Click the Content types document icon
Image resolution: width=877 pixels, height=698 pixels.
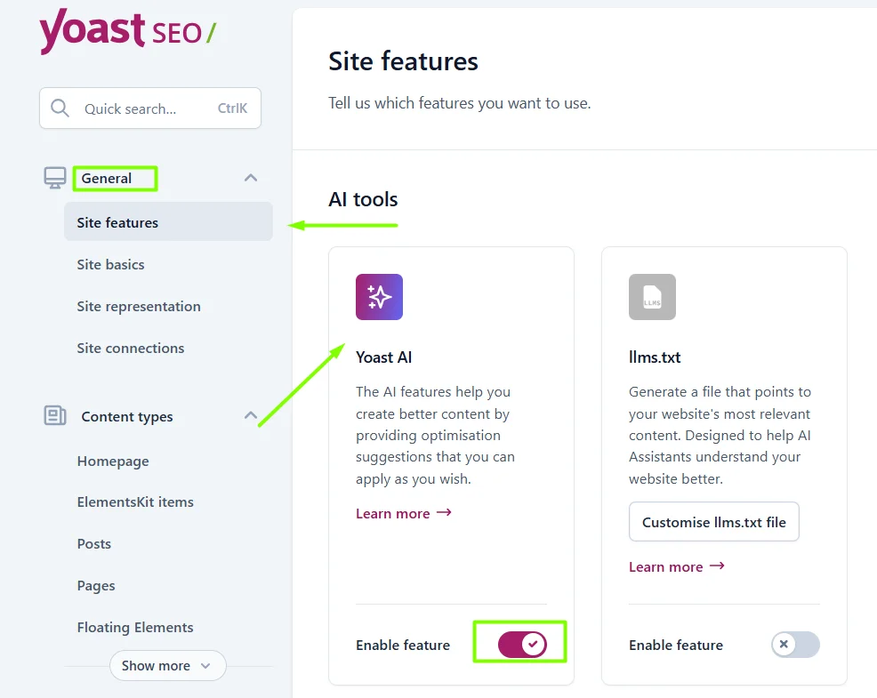point(54,415)
